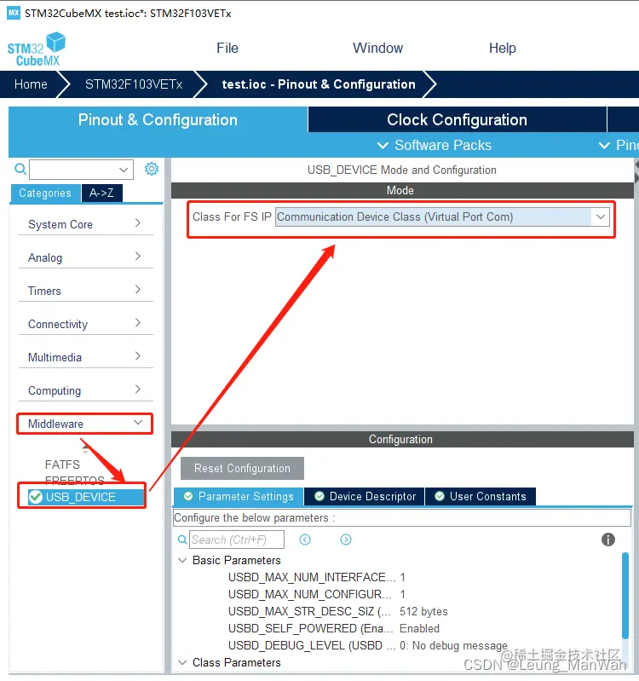This screenshot has height=681, width=639.
Task: Switch to Pinout & Configuration tab
Action: (158, 120)
